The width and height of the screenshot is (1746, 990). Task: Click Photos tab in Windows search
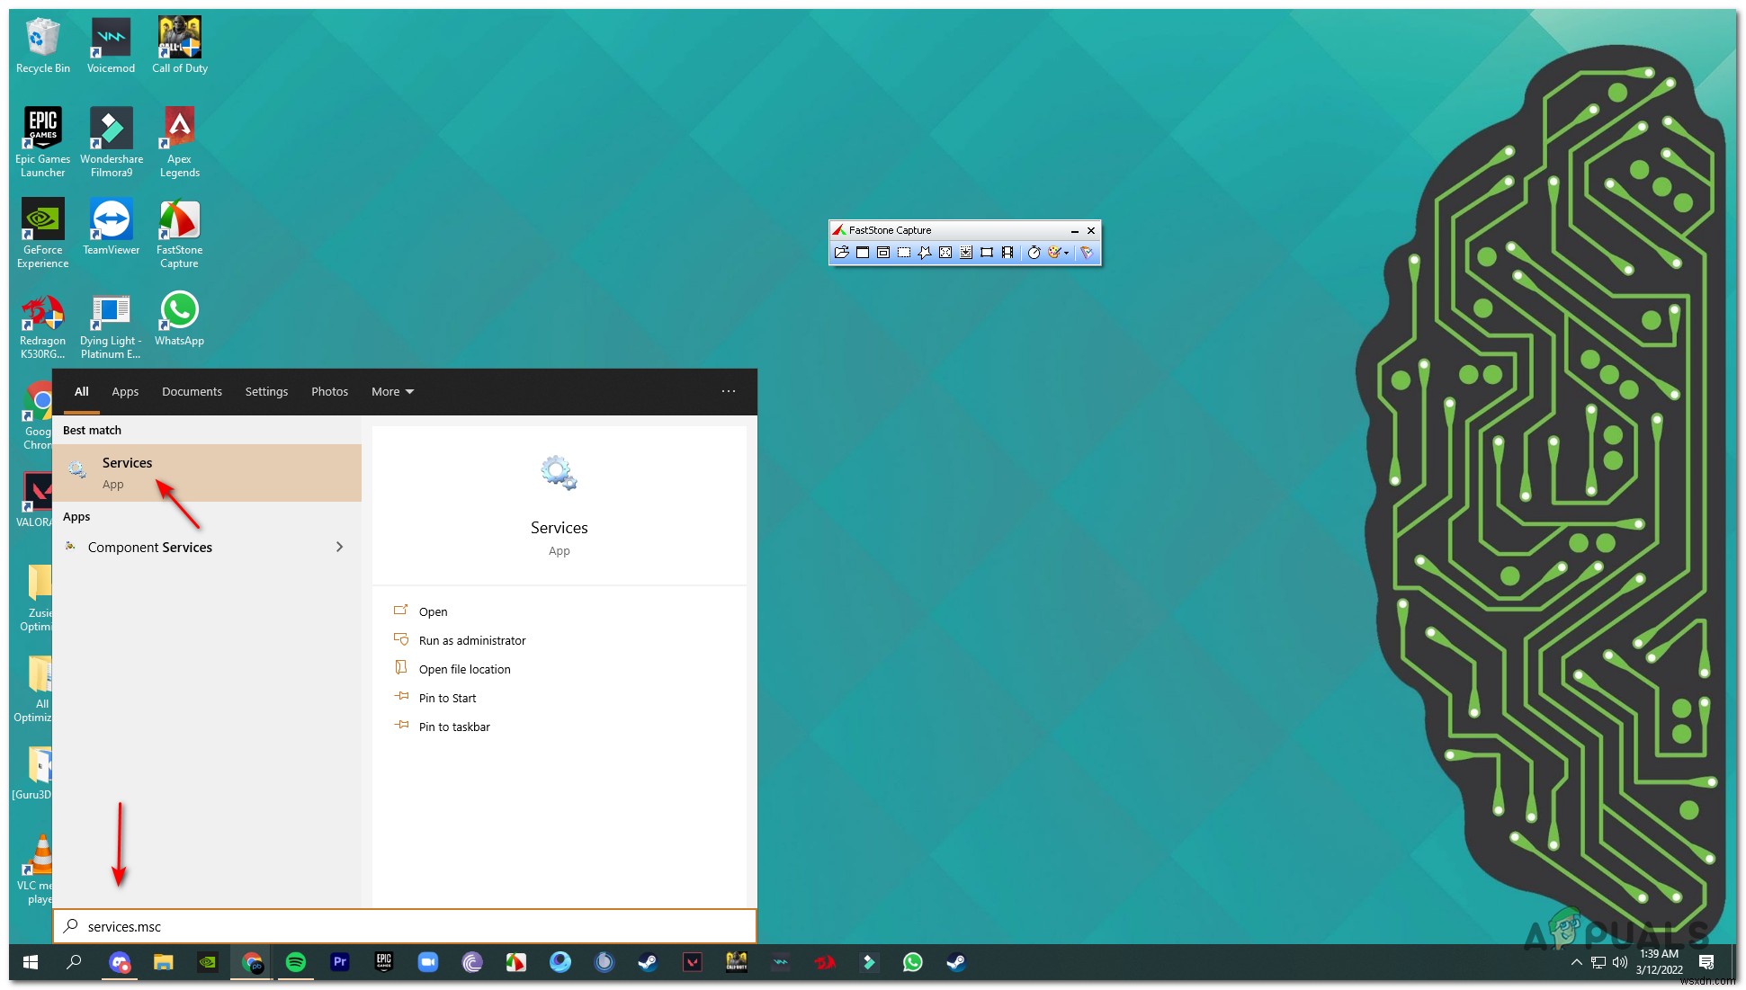328,391
